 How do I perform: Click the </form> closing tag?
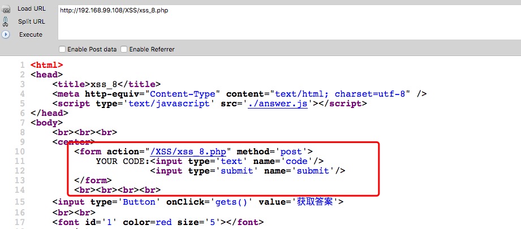coord(93,180)
